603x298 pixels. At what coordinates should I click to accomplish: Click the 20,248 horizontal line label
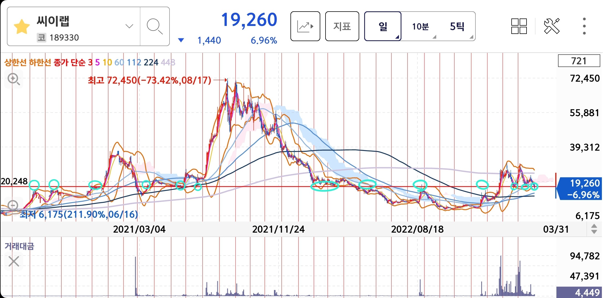point(14,181)
